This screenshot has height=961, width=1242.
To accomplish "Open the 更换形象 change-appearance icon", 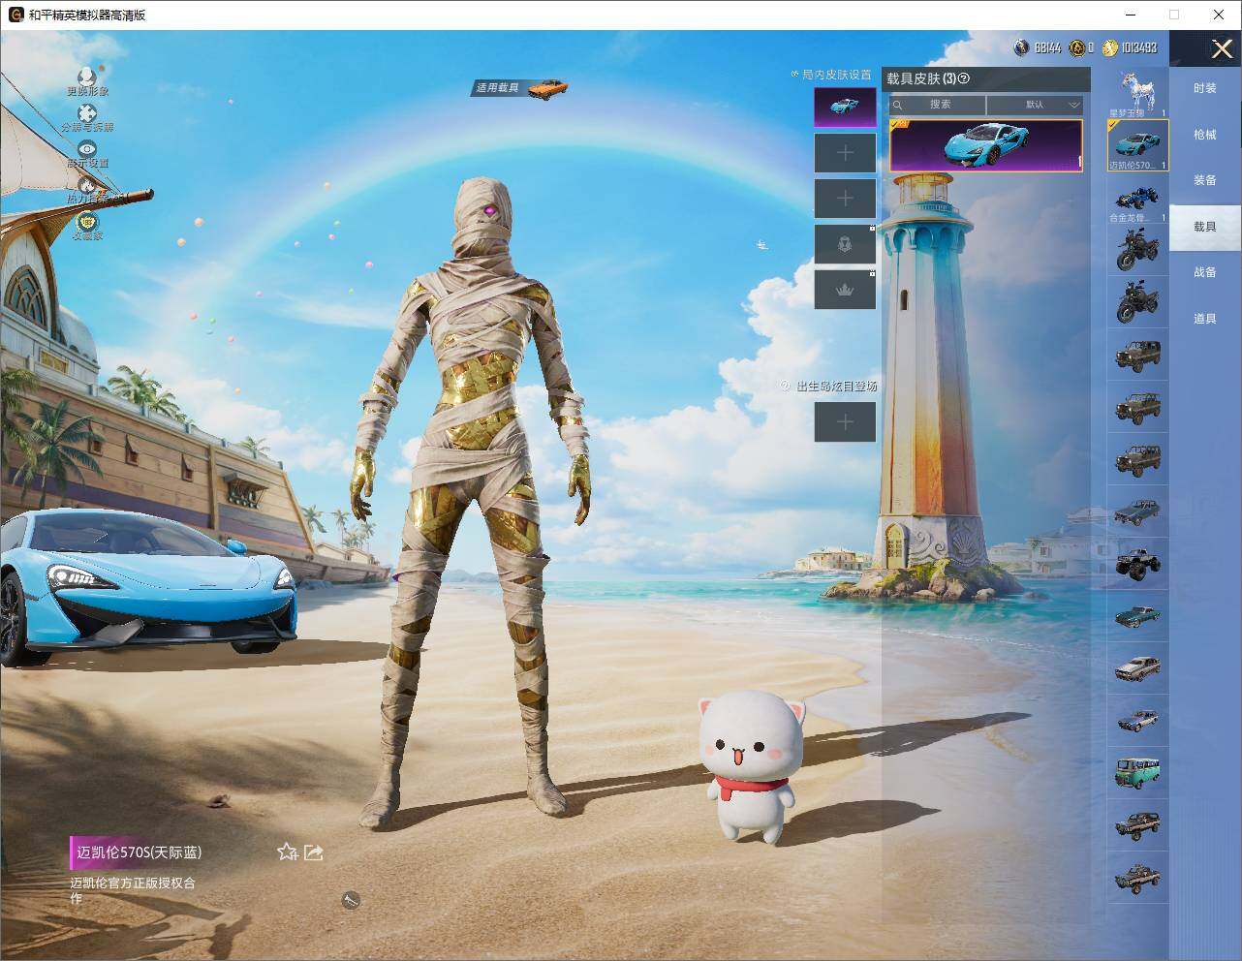I will 87,77.
